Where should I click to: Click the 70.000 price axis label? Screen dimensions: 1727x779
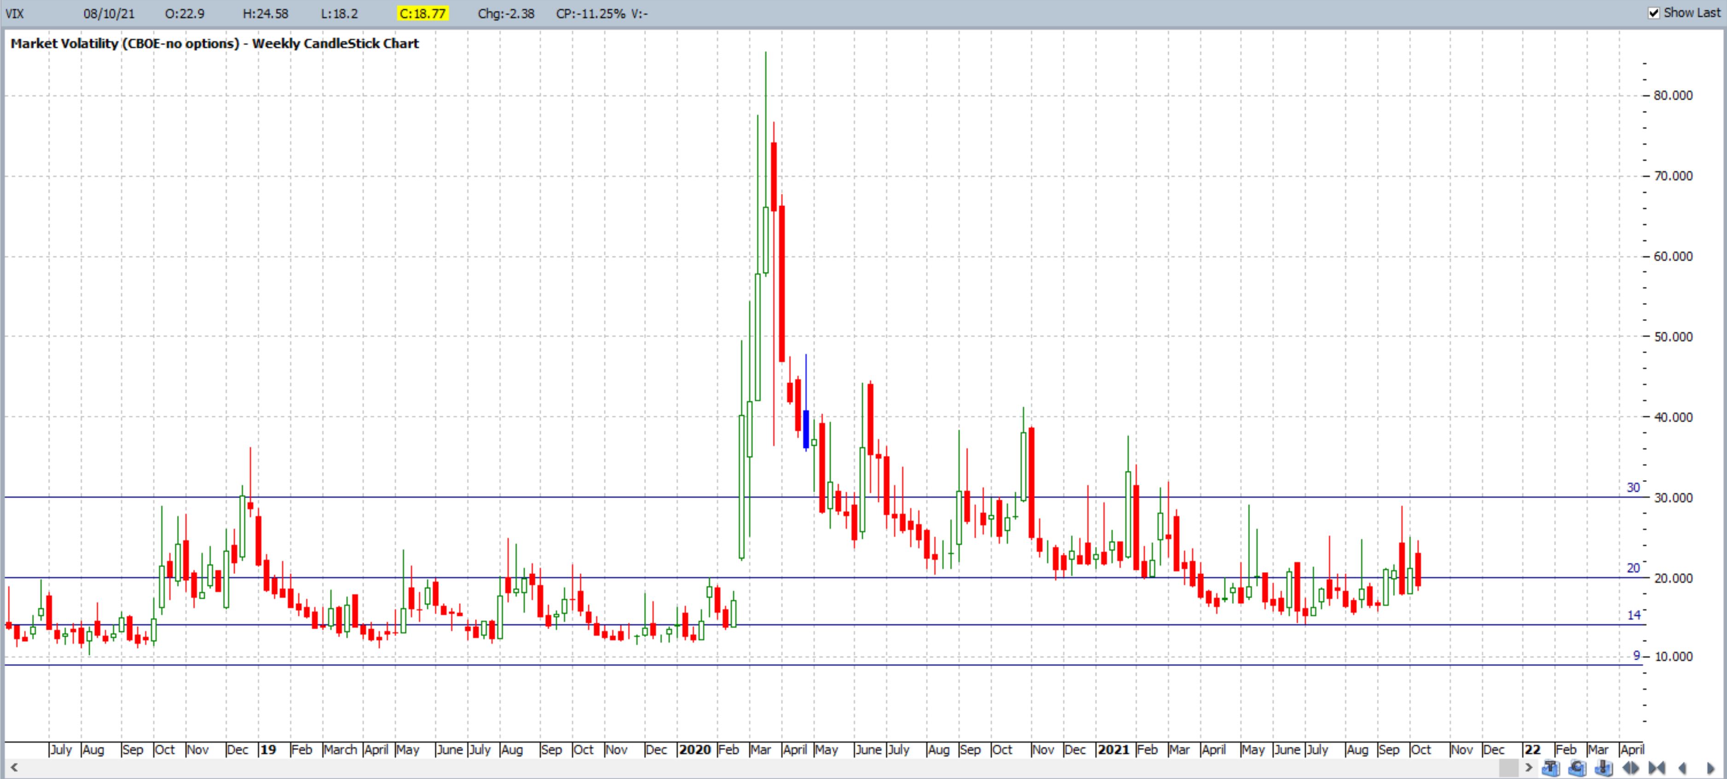pyautogui.click(x=1673, y=176)
